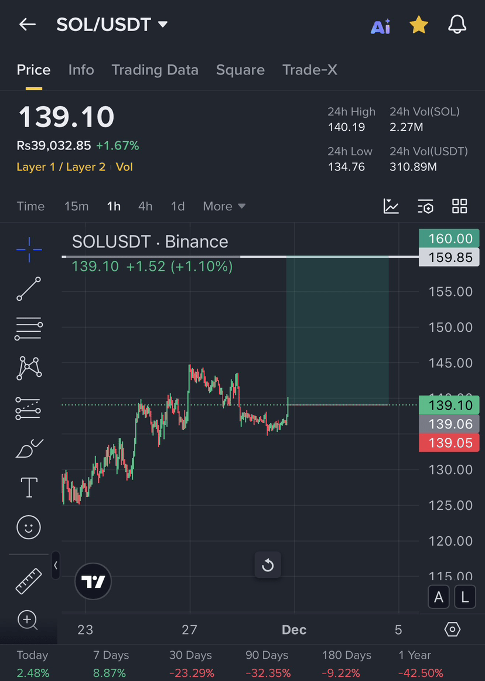Screen dimensions: 485x681
Task: Tap the 27 date axis label
Action: 189,630
